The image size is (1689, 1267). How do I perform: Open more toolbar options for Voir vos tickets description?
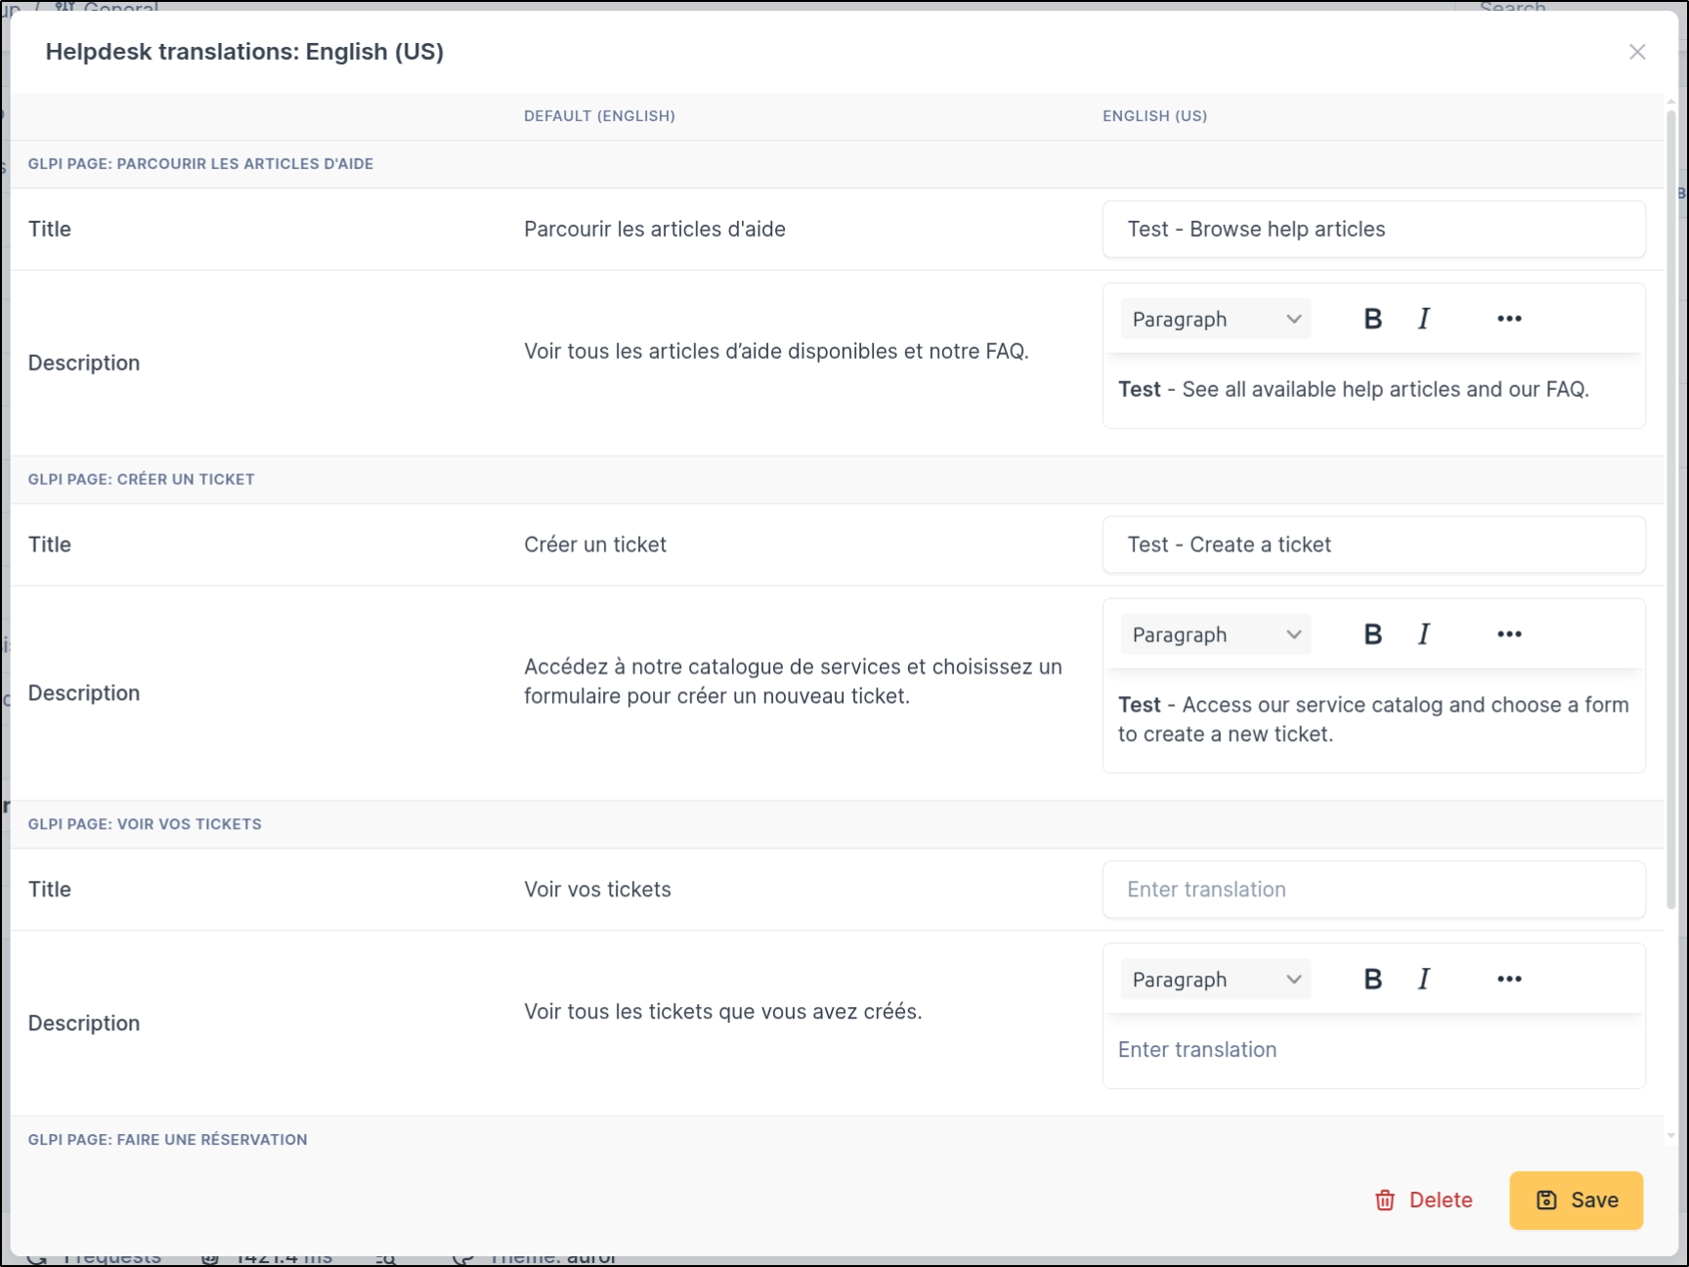pos(1508,980)
